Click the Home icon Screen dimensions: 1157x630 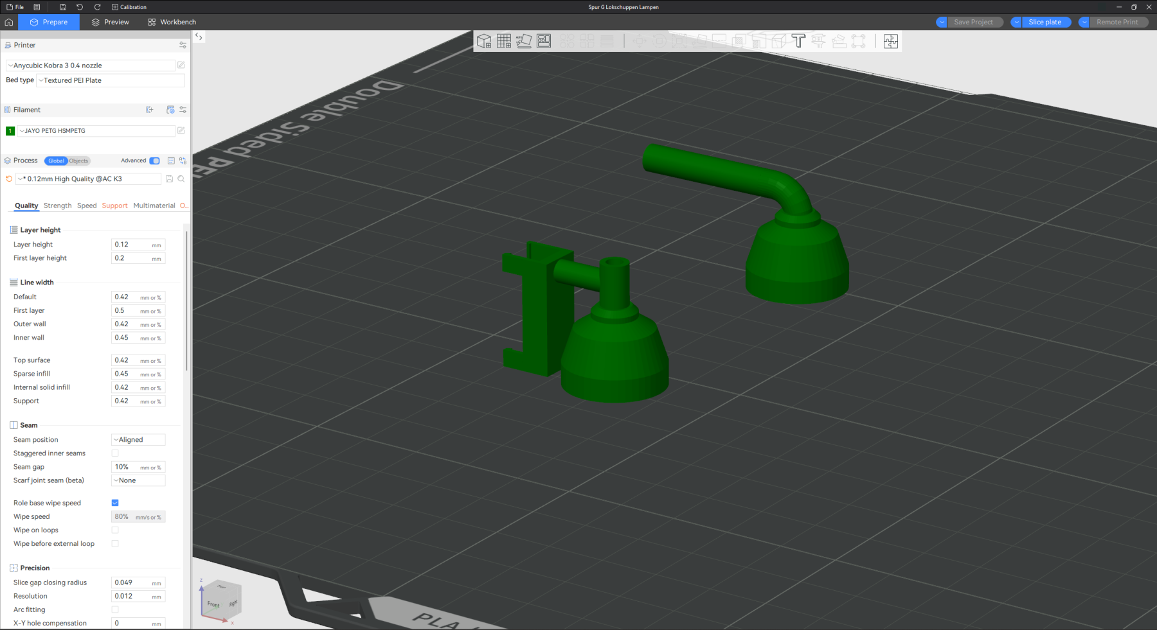pyautogui.click(x=9, y=22)
